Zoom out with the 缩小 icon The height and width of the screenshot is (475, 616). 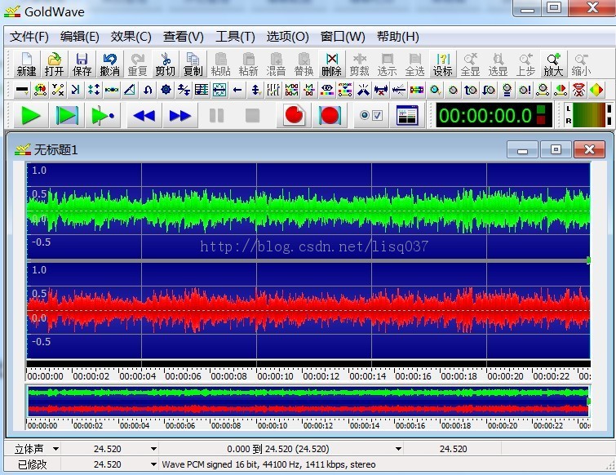coord(581,64)
